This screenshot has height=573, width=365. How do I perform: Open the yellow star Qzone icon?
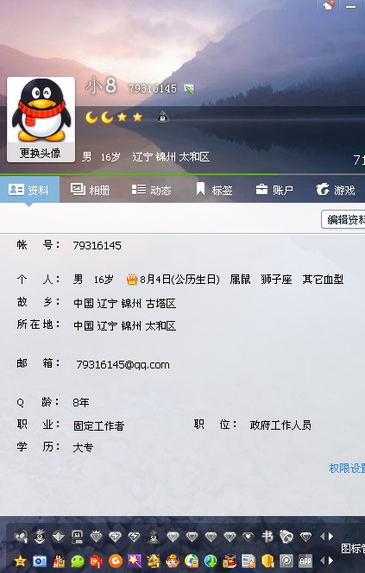tap(20, 561)
